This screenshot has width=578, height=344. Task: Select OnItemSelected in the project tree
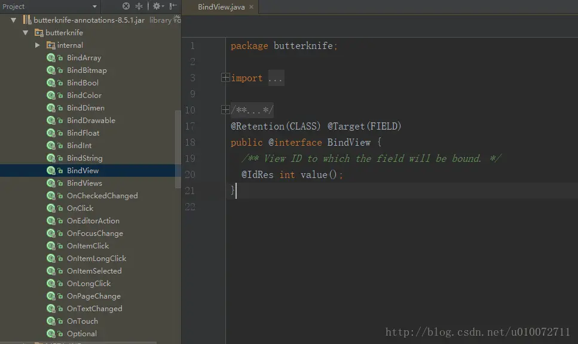(x=94, y=271)
